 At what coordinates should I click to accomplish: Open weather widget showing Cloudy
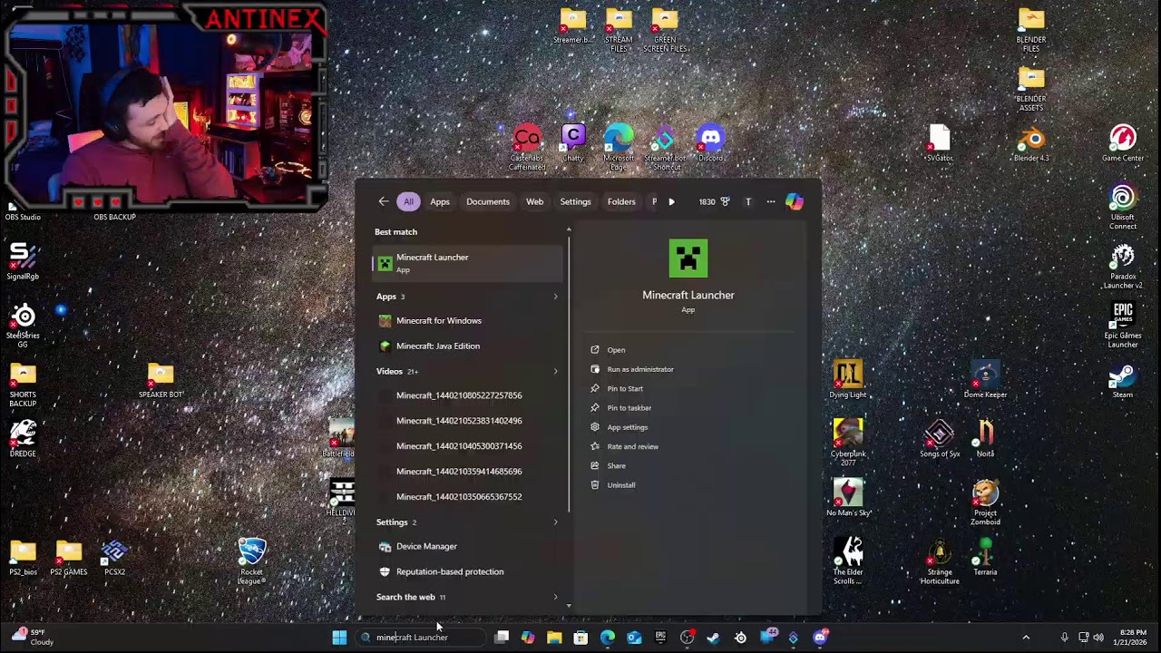[x=32, y=638]
